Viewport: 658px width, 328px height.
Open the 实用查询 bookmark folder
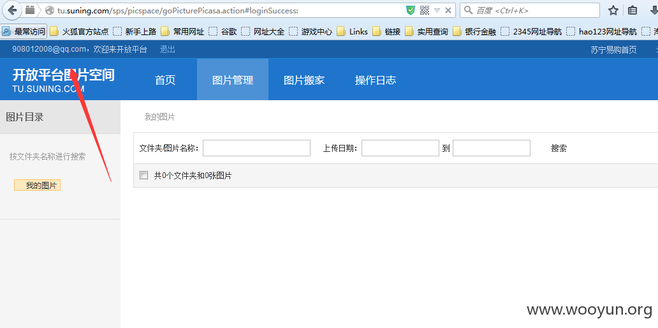tap(427, 31)
